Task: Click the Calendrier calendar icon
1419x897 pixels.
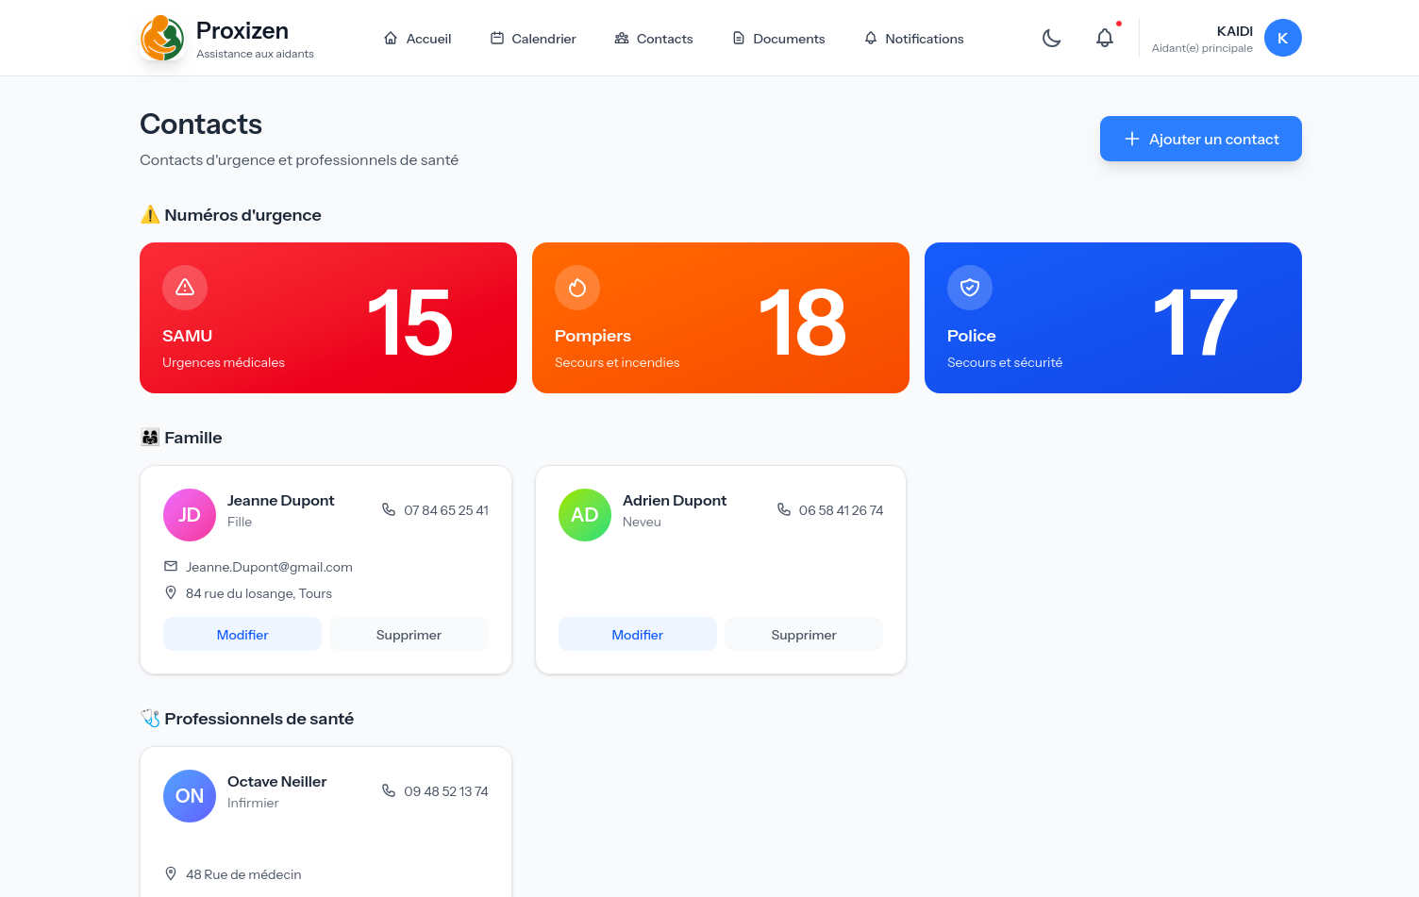Action: point(497,38)
